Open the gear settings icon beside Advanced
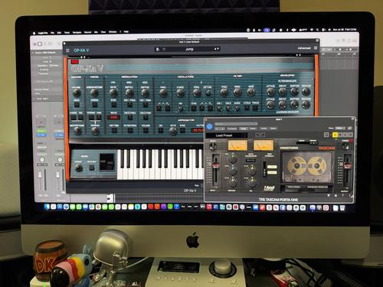 tap(316, 48)
